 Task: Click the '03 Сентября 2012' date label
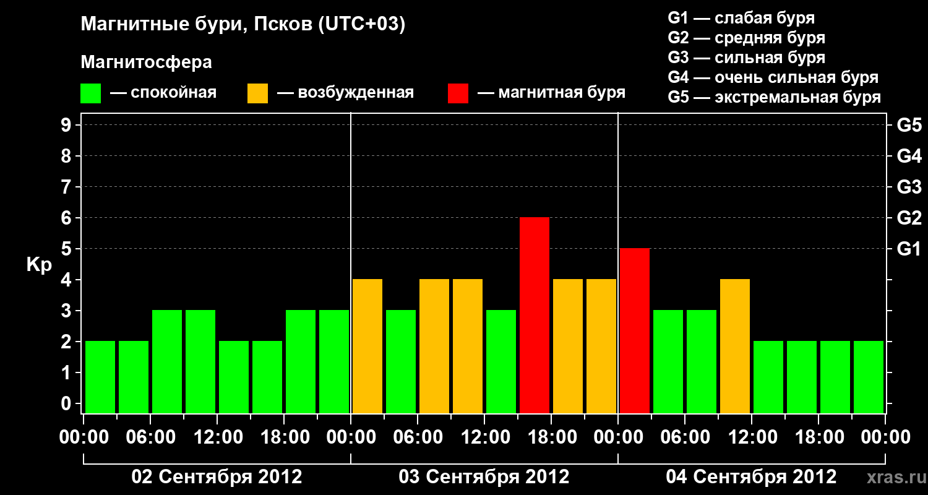pos(484,476)
